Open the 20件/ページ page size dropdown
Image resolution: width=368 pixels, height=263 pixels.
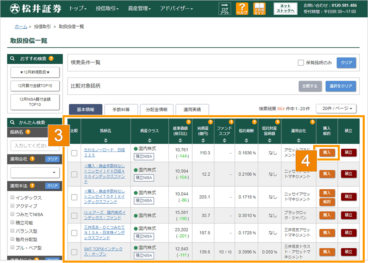[336, 109]
